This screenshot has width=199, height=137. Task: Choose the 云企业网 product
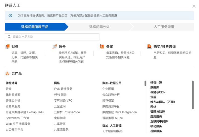[60, 106]
